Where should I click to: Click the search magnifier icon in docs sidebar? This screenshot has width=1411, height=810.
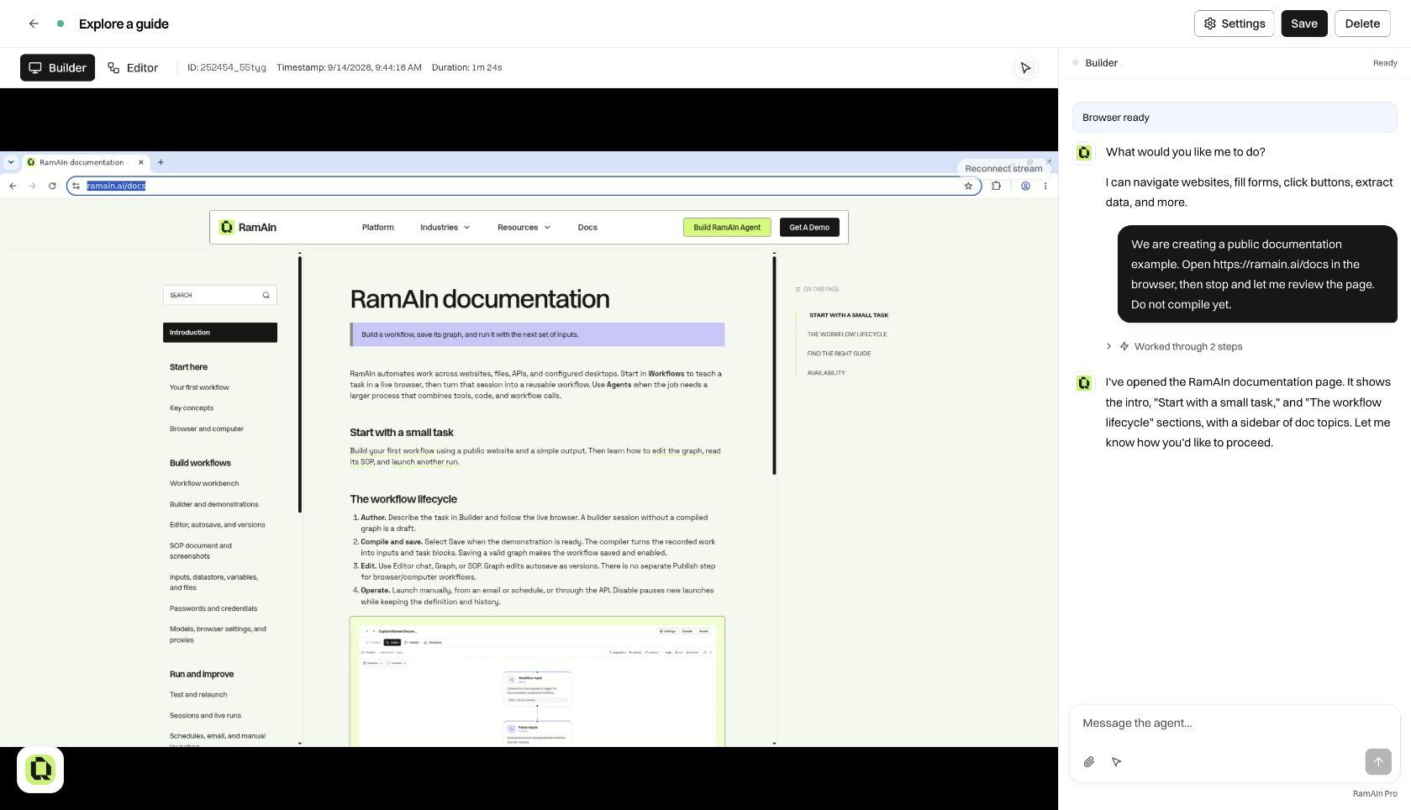266,295
